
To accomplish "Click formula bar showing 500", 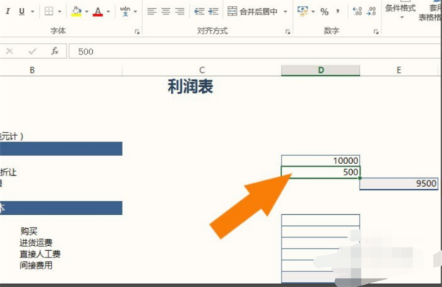I will (x=255, y=52).
